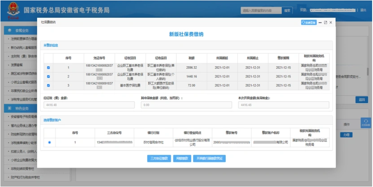
Task: Close the 社保费缴纳 dialog
Action: [x=330, y=22]
